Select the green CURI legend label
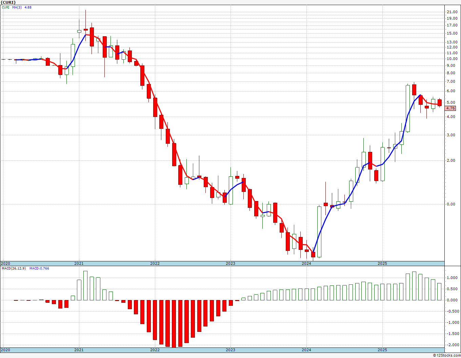The image size is (461, 358). (6, 7)
